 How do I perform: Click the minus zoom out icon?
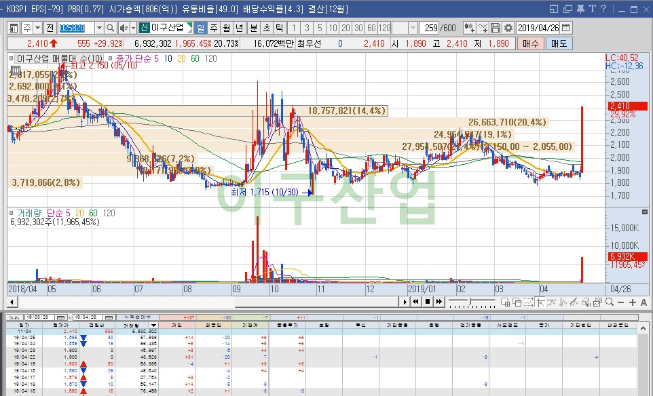621,302
